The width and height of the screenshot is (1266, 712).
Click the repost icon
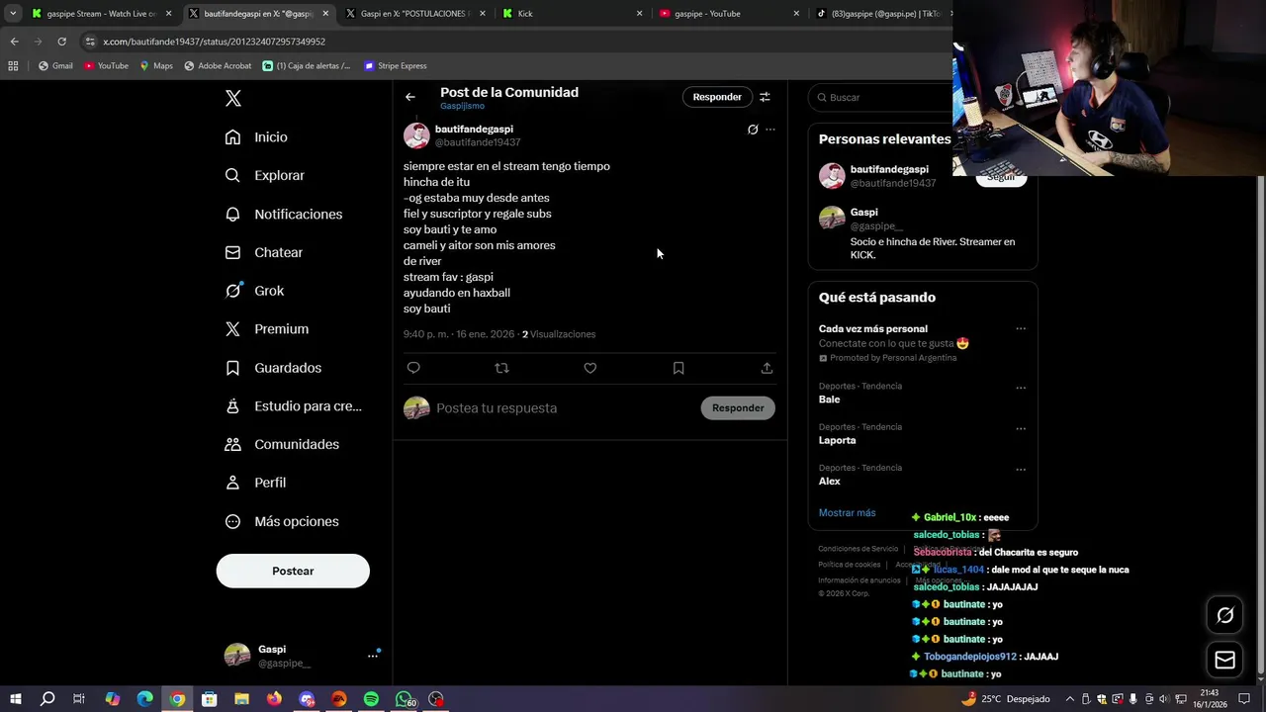(501, 368)
